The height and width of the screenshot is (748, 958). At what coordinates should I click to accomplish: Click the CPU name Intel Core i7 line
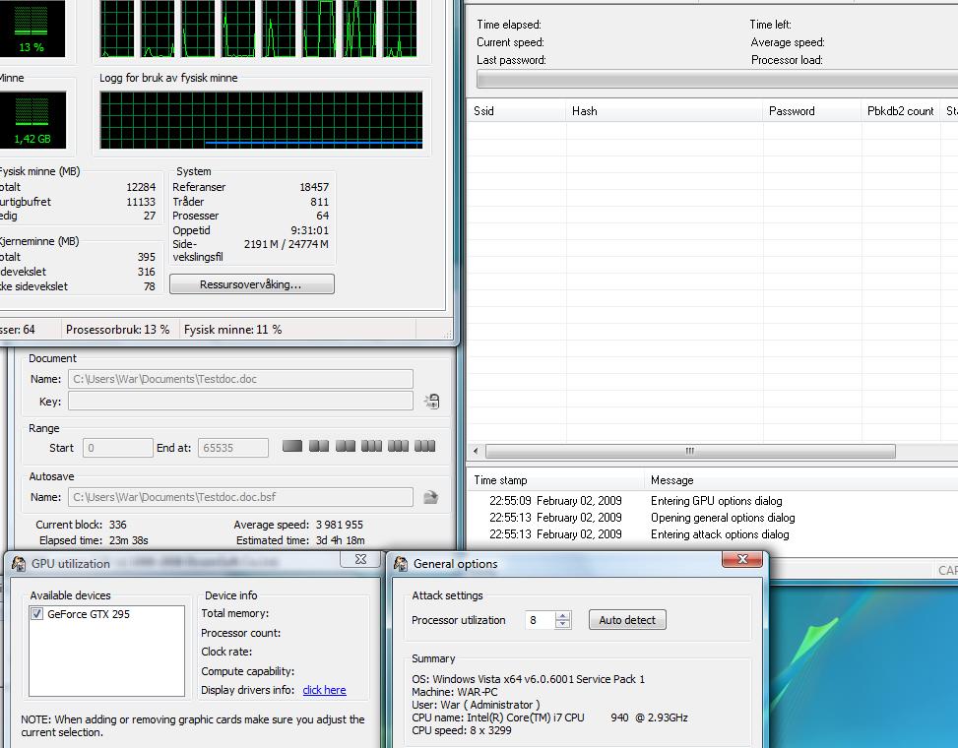point(549,717)
